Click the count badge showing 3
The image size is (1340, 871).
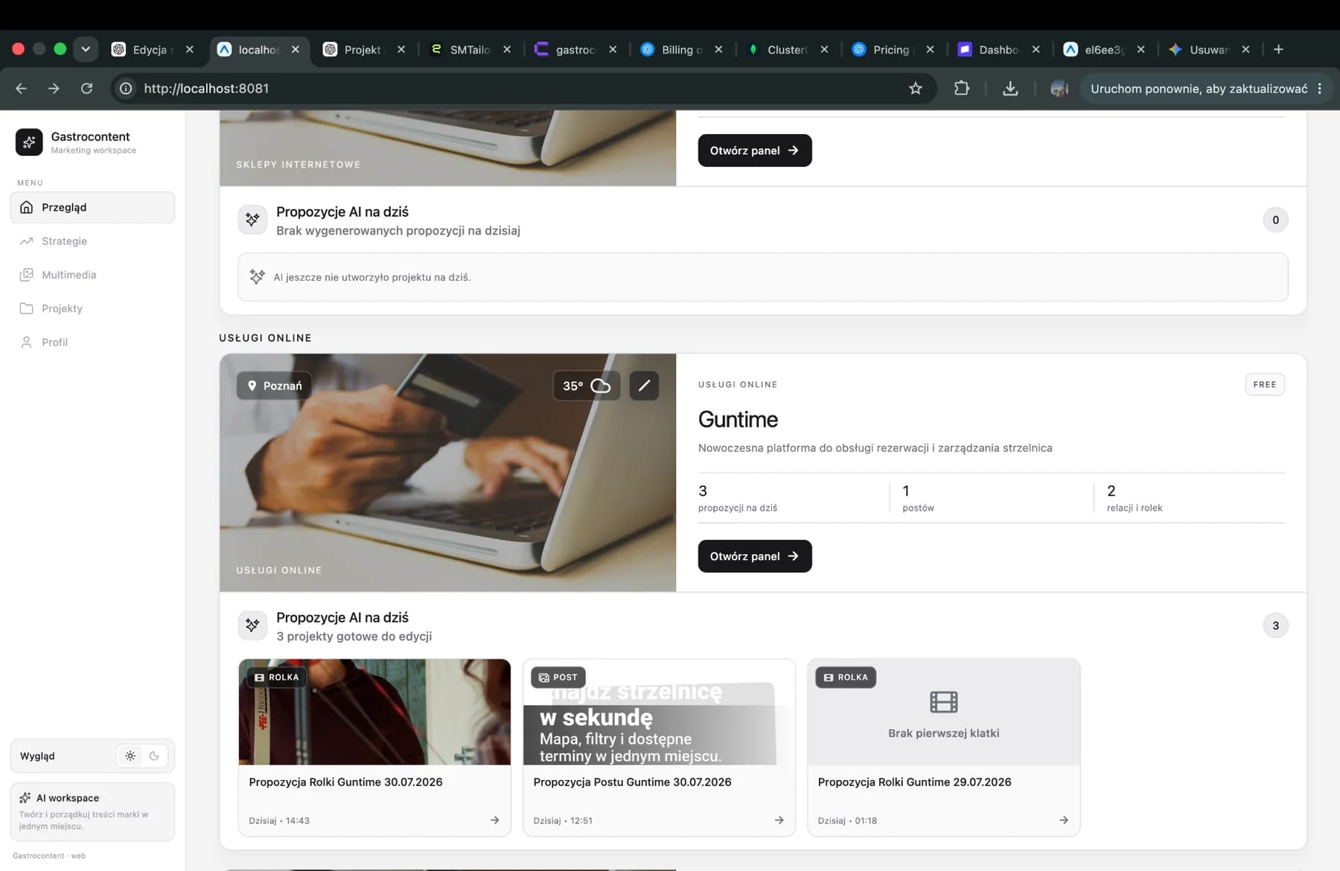(1275, 625)
